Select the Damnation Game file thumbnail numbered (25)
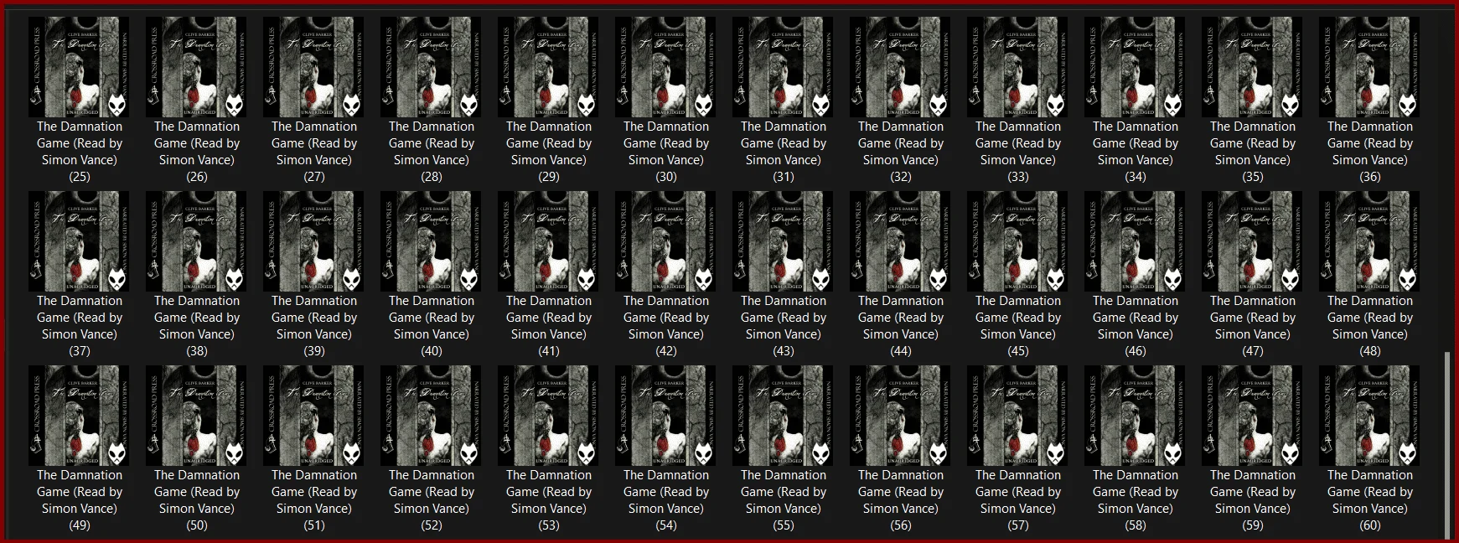The width and height of the screenshot is (1459, 543). click(x=80, y=67)
